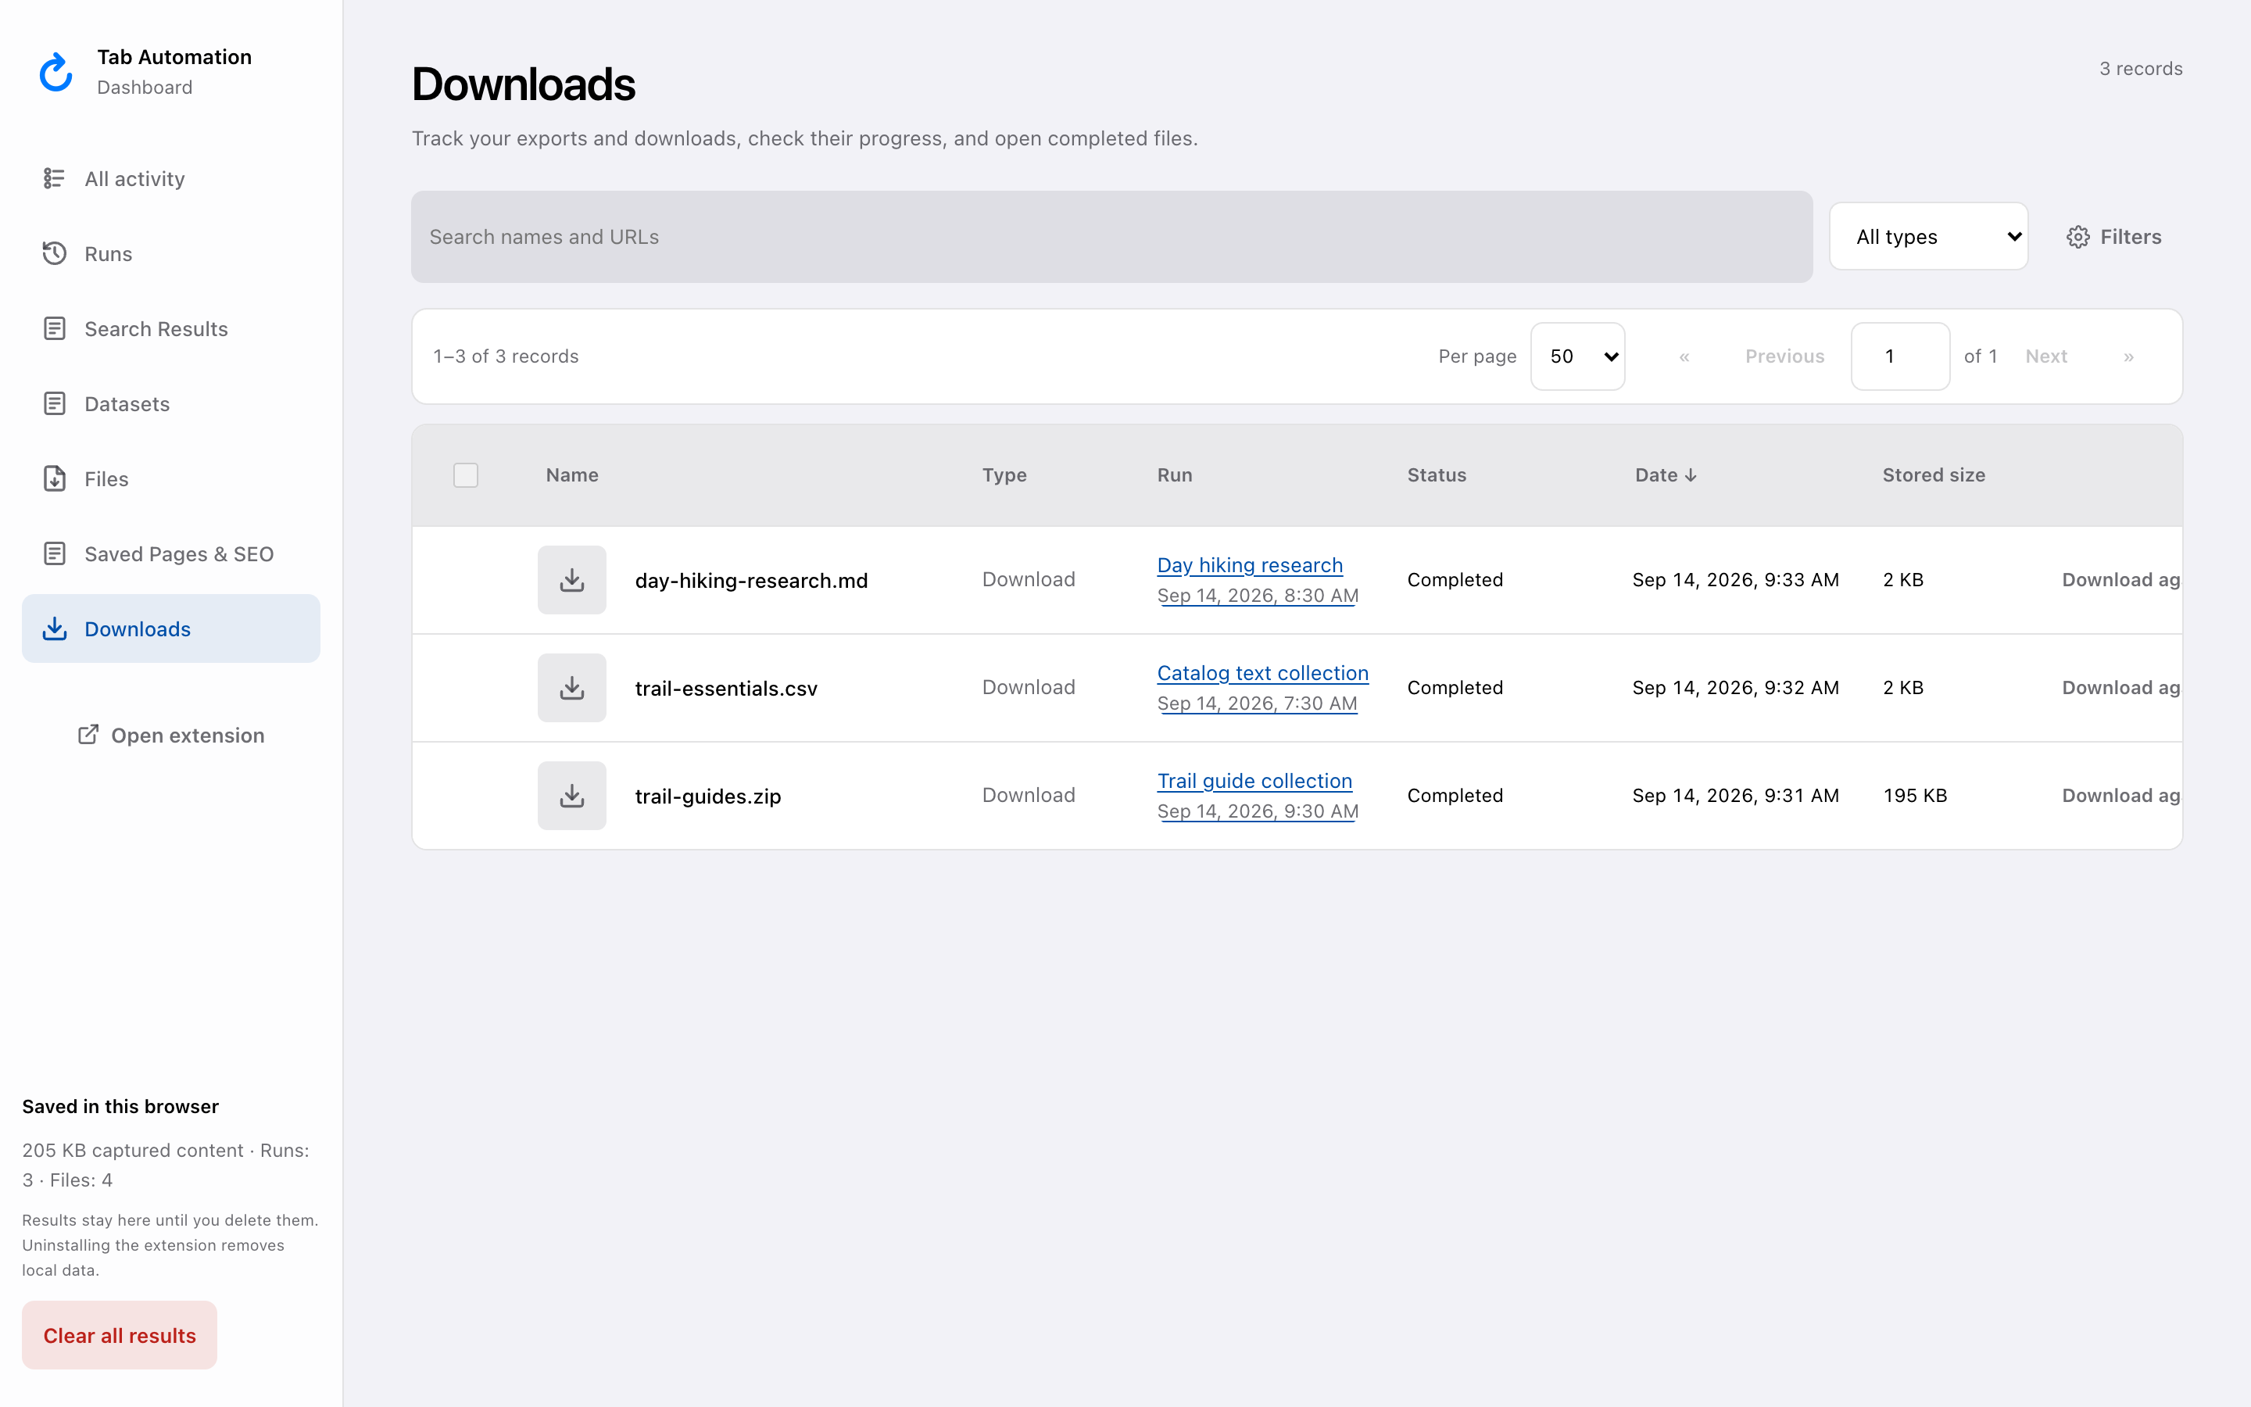Click the Runs history clock icon
Viewport: 2251px width, 1407px height.
pyautogui.click(x=54, y=253)
